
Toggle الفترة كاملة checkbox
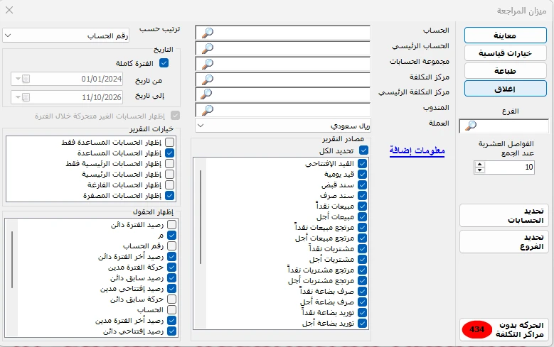click(x=164, y=63)
